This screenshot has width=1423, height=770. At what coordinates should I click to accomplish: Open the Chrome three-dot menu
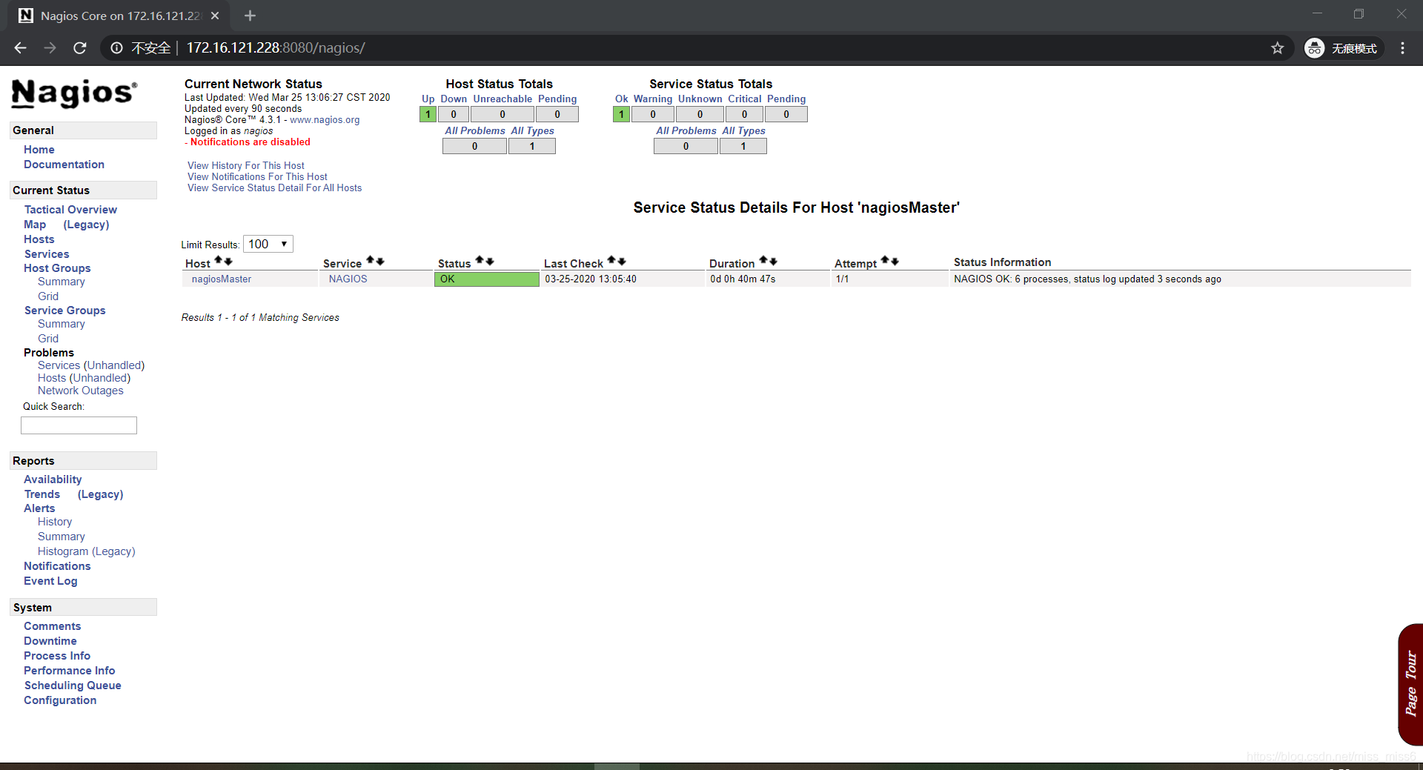pyautogui.click(x=1402, y=48)
